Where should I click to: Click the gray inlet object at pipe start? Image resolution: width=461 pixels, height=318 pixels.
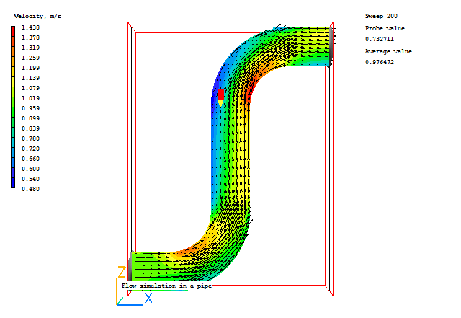coord(130,266)
